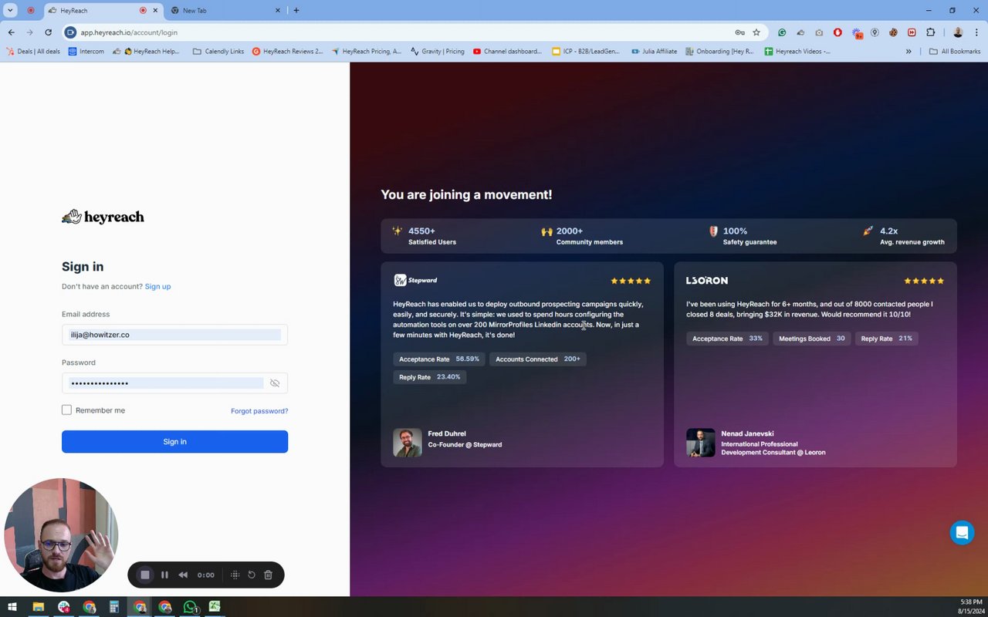
Task: Open All Bookmarks folder
Action: tap(955, 52)
